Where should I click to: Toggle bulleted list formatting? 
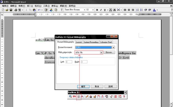142,10
